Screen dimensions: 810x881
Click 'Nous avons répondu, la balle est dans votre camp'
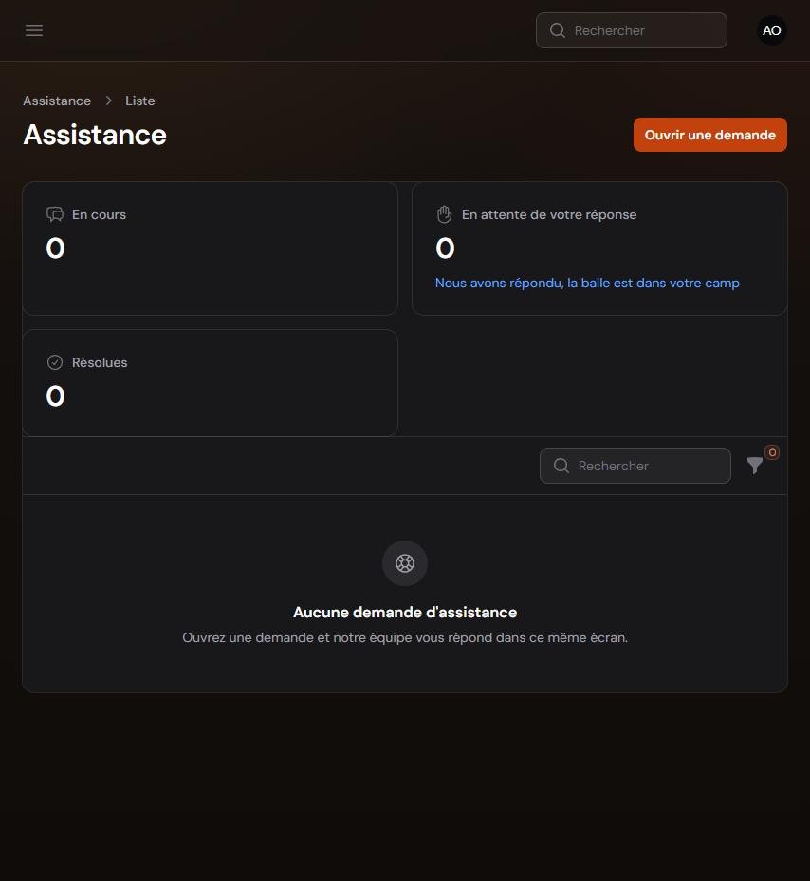click(x=587, y=284)
